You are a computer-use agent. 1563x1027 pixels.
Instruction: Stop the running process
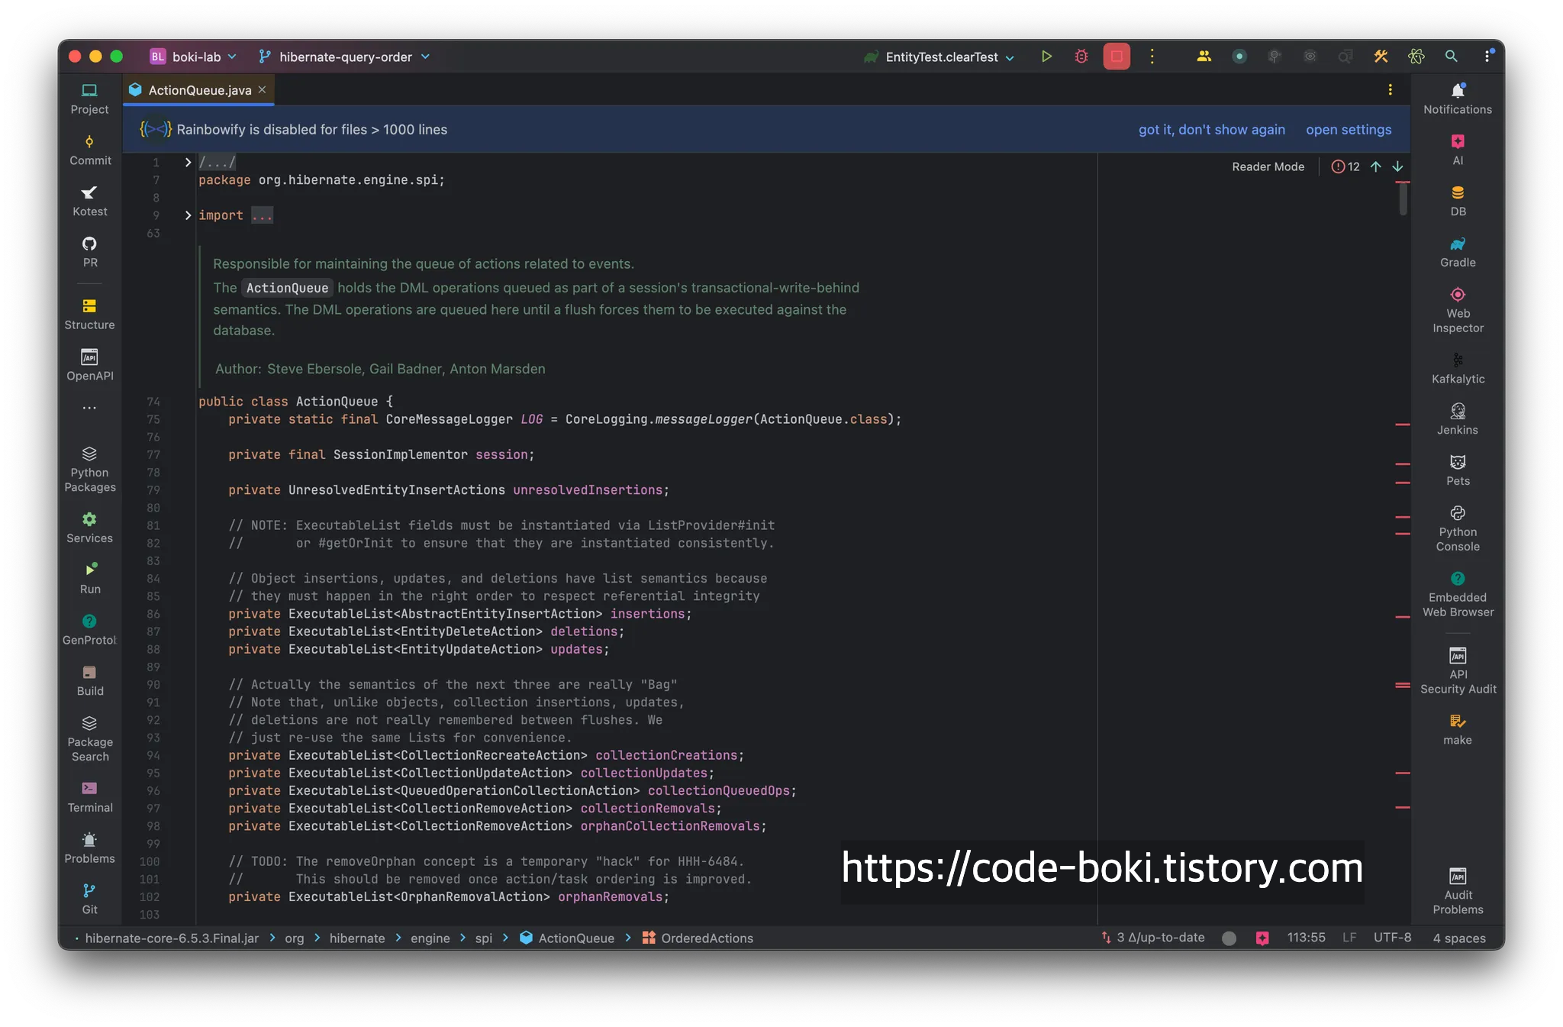[x=1116, y=57]
